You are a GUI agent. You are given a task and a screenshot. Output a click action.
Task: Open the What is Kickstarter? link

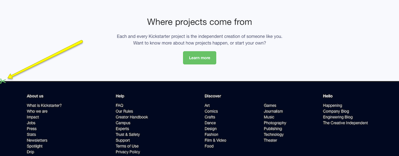(x=44, y=106)
